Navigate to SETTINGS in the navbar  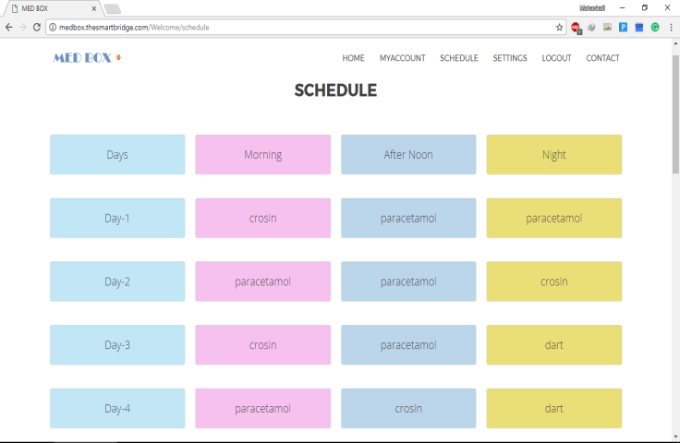510,58
